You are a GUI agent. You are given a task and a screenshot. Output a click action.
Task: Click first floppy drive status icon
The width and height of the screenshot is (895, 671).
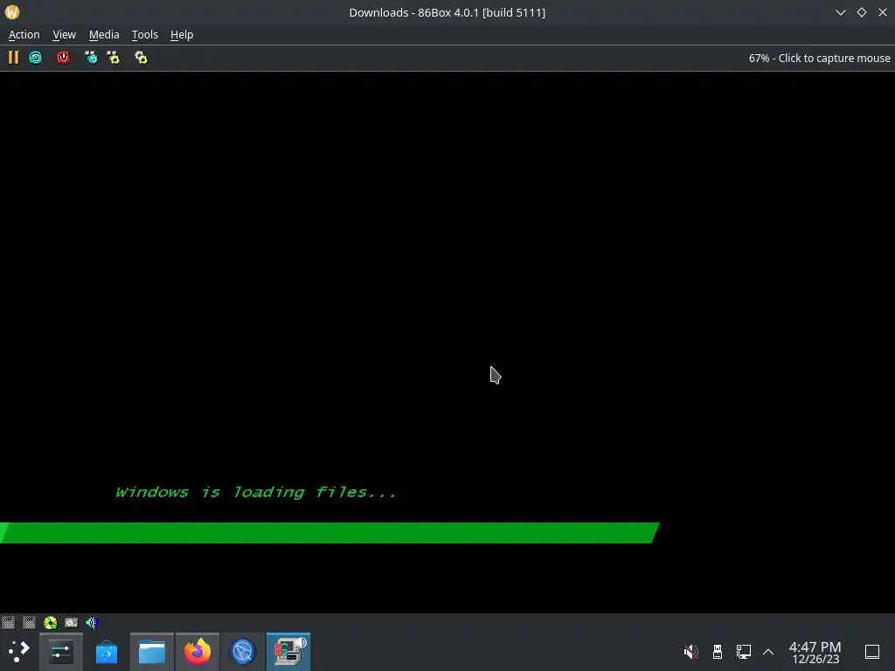(8, 622)
